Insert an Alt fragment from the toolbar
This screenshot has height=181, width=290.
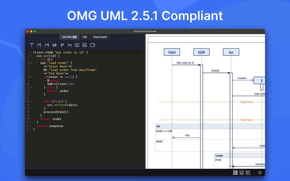pyautogui.click(x=77, y=45)
